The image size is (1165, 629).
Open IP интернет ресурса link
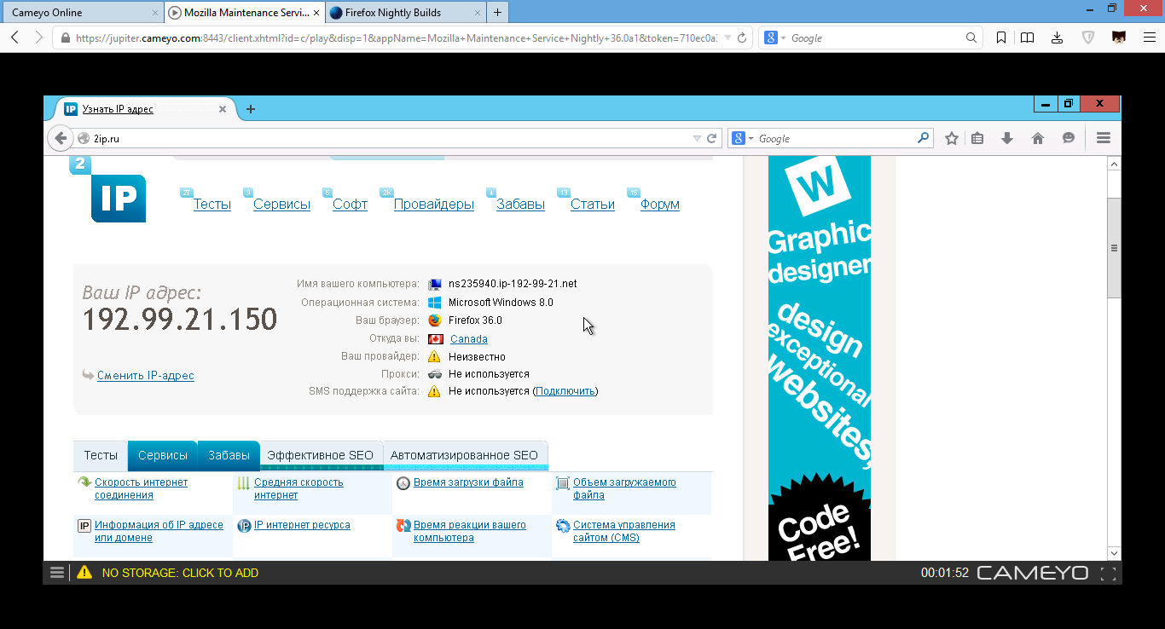click(302, 525)
